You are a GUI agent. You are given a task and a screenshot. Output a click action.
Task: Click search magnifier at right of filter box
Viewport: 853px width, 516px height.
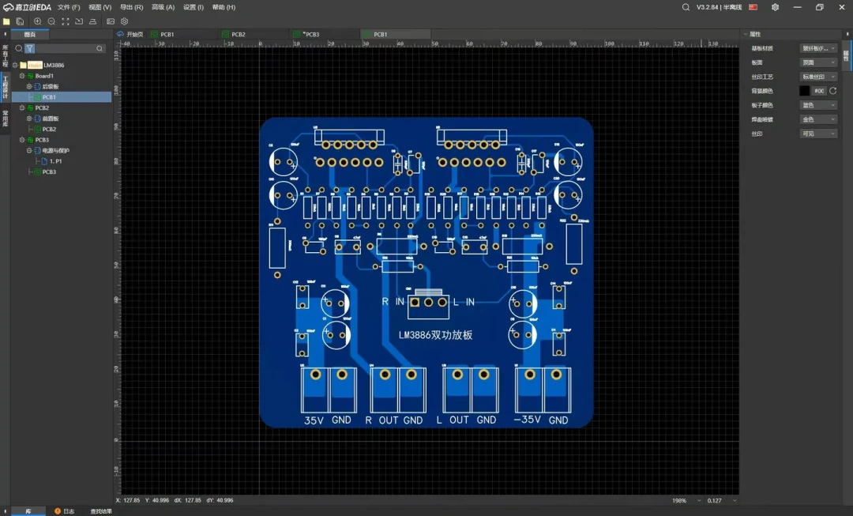point(100,48)
